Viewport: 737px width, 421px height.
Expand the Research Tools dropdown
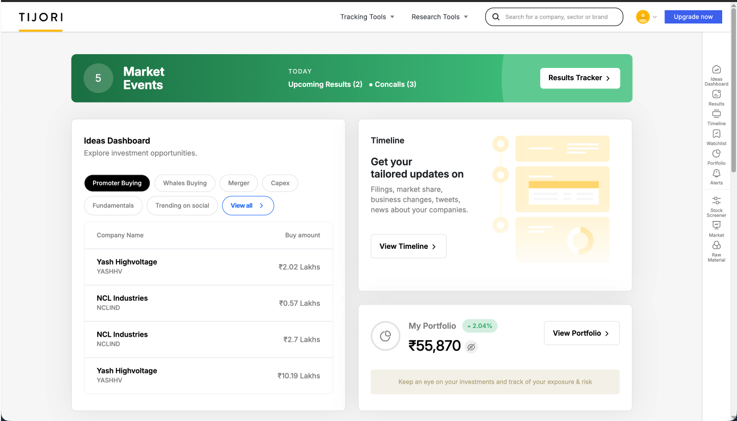(x=440, y=17)
